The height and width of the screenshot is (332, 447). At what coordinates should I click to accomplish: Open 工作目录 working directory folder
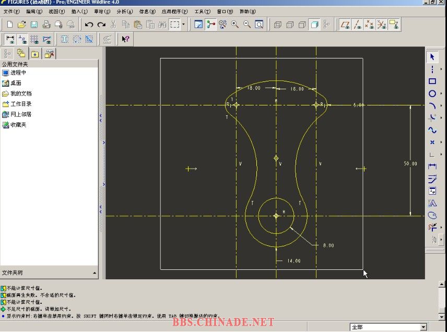coord(17,104)
